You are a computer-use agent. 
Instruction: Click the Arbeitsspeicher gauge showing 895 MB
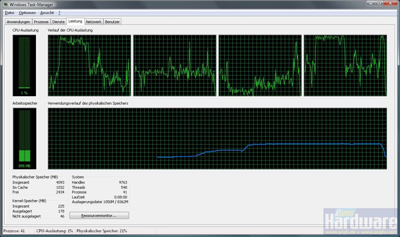(24, 139)
